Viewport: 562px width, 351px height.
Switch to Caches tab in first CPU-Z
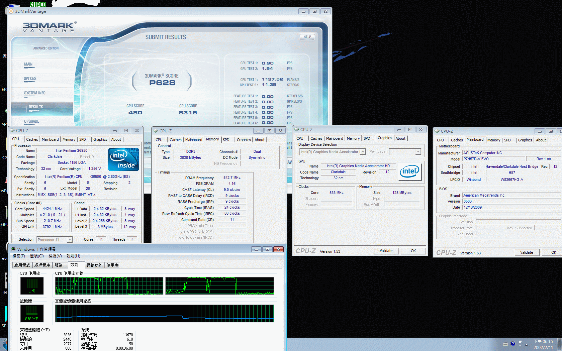click(32, 139)
